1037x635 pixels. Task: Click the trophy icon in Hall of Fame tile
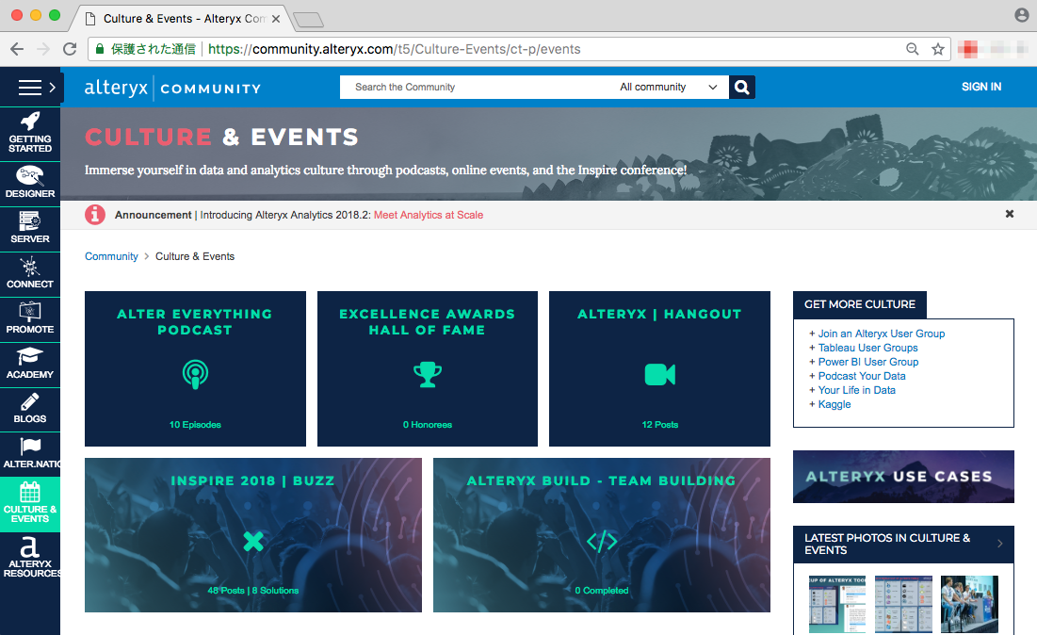428,374
